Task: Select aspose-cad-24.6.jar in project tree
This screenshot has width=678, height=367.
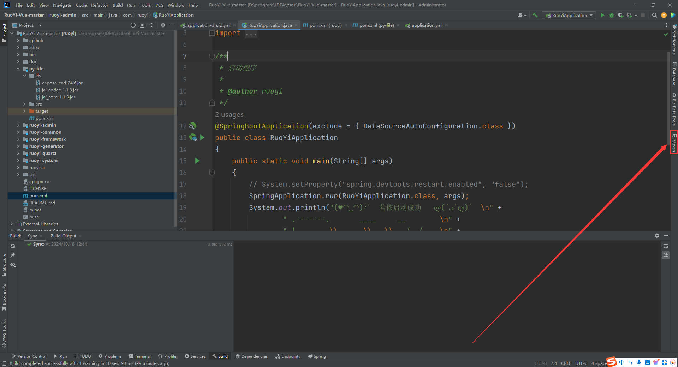Action: pos(62,83)
